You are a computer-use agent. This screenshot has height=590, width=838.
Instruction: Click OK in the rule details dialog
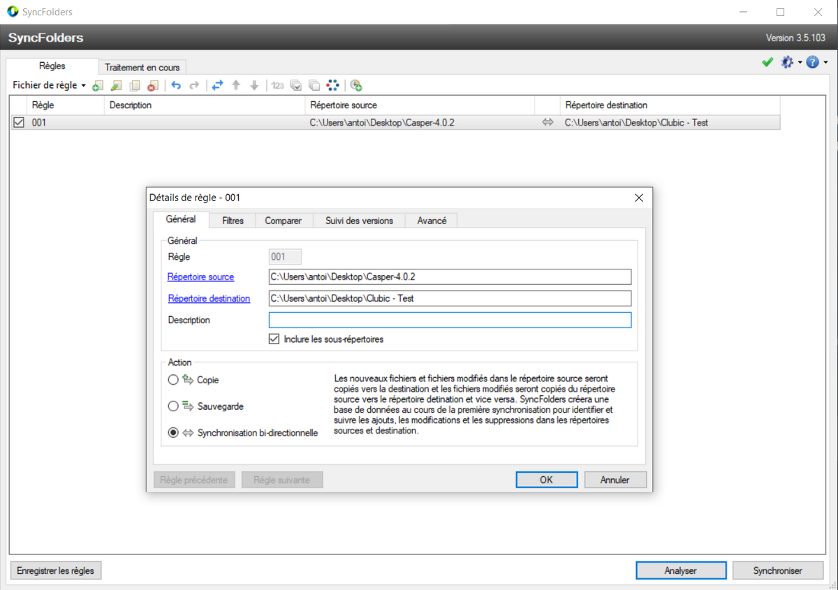tap(546, 480)
